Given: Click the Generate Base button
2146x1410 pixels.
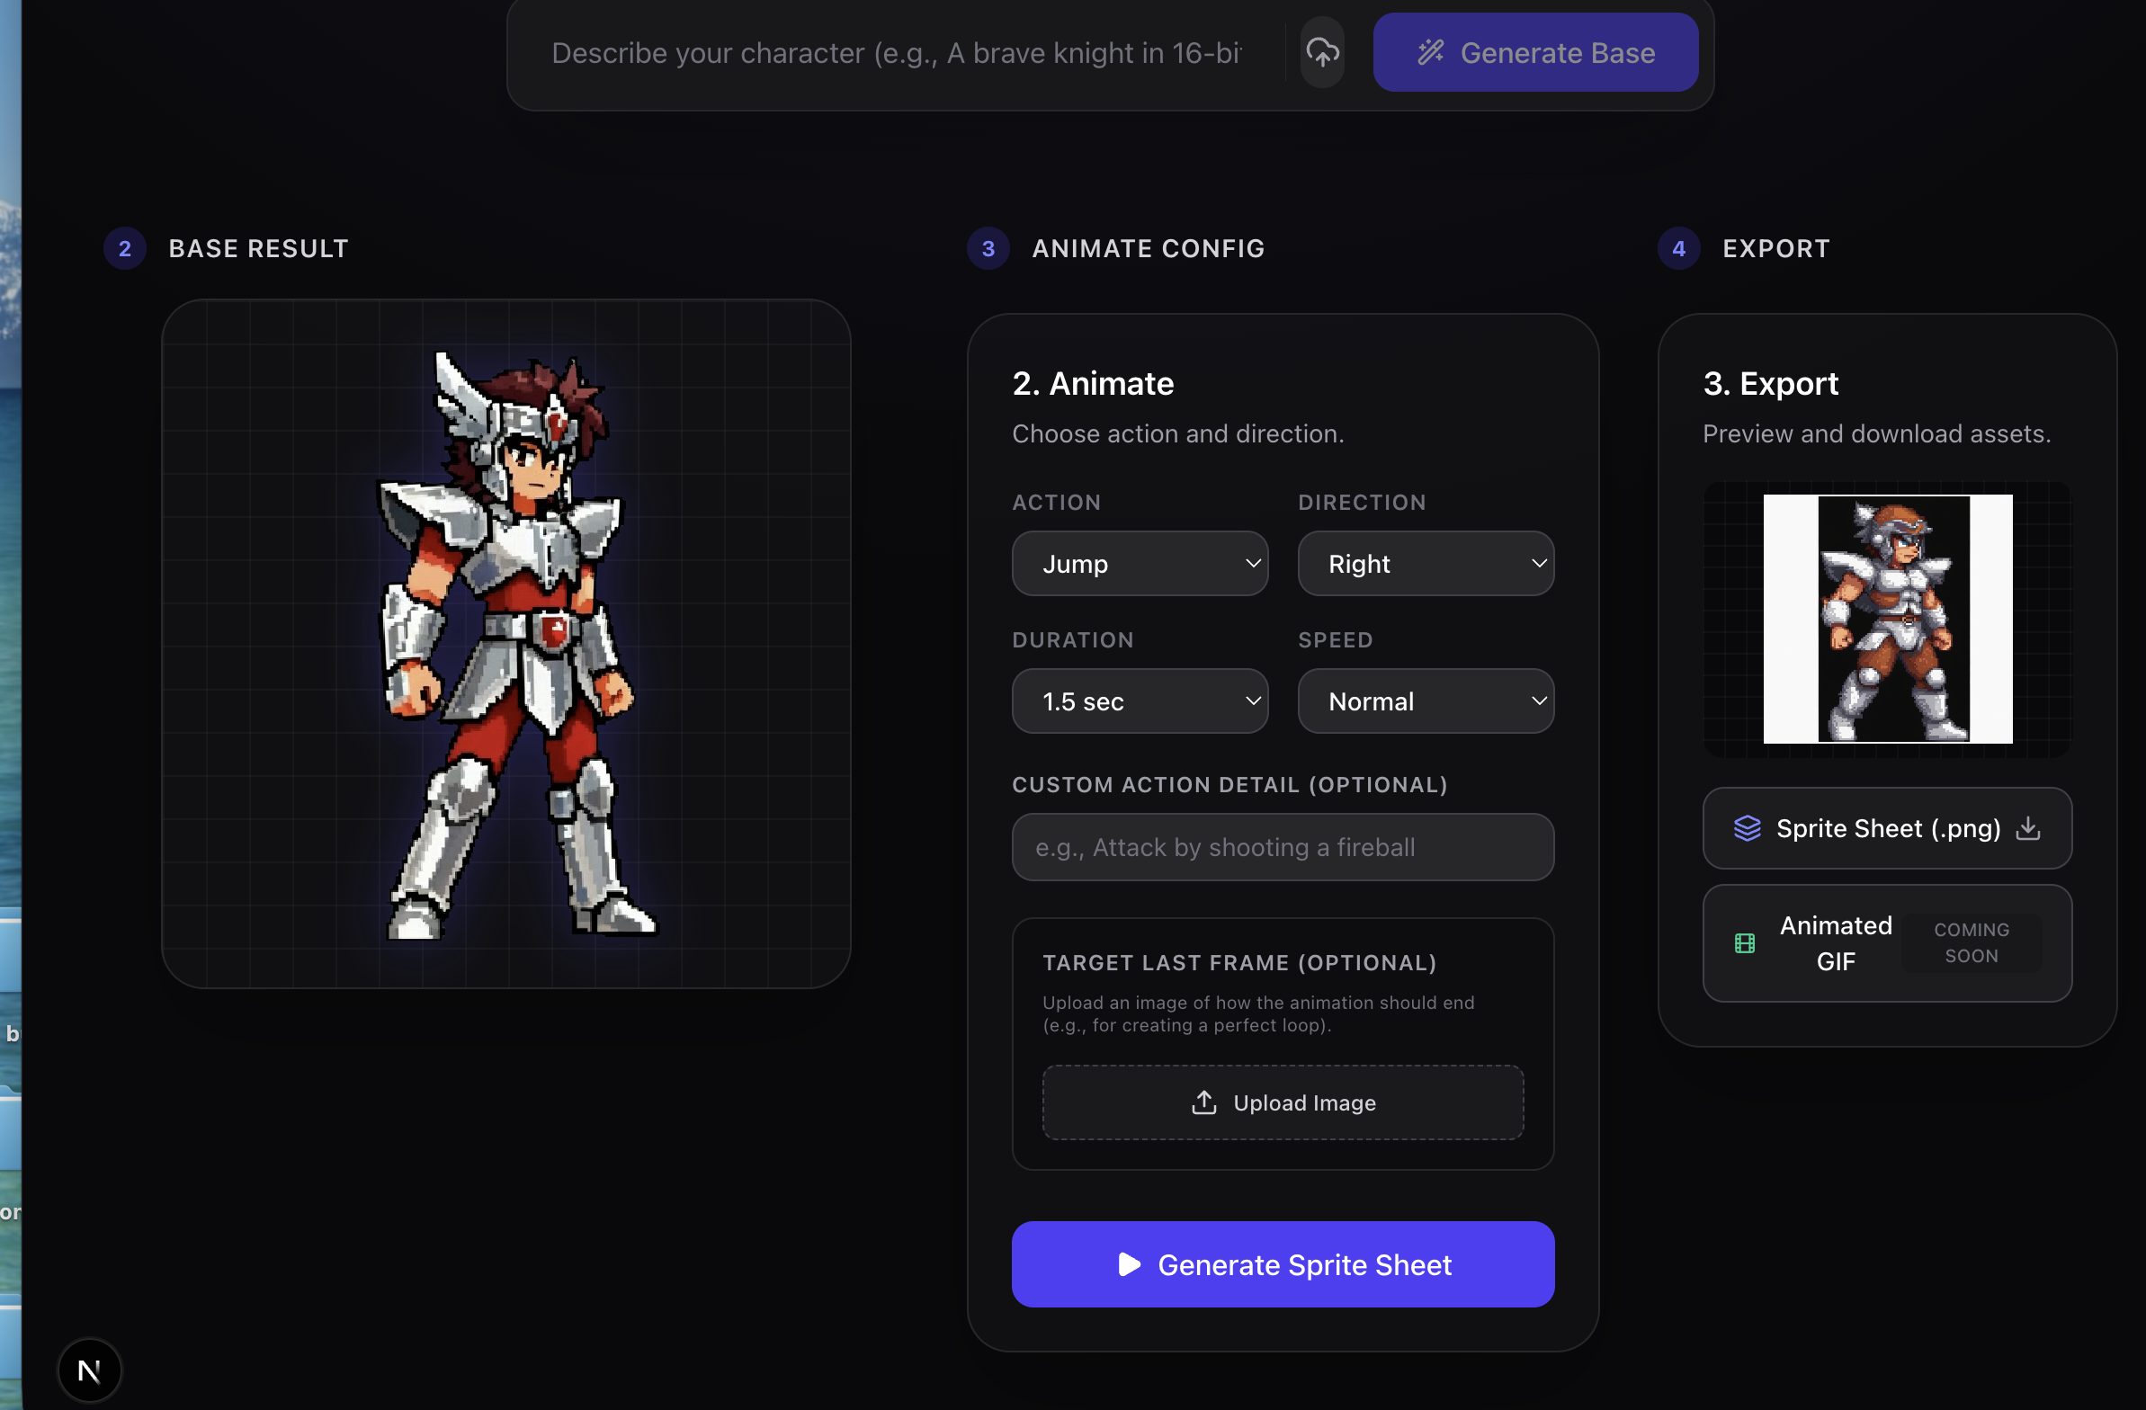Looking at the screenshot, I should tap(1535, 51).
